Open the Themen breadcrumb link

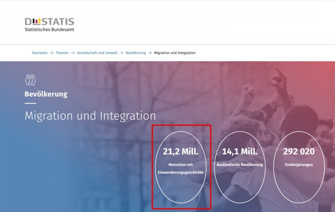62,53
